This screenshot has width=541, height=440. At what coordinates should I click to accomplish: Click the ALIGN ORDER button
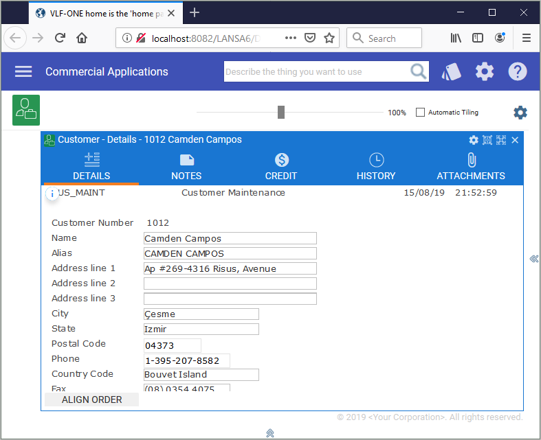[x=91, y=400]
